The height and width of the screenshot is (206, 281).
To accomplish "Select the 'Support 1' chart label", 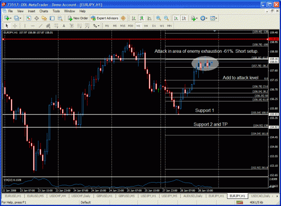I will click(205, 110).
